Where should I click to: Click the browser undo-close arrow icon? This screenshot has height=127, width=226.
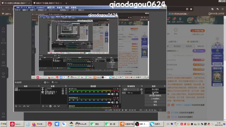click(218, 9)
